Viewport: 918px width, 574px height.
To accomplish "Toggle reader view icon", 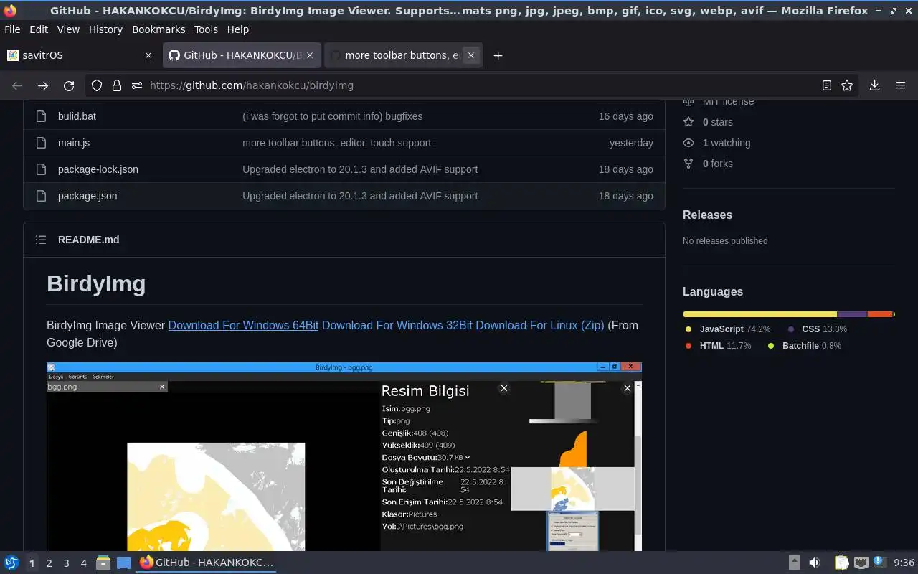I will pyautogui.click(x=827, y=85).
